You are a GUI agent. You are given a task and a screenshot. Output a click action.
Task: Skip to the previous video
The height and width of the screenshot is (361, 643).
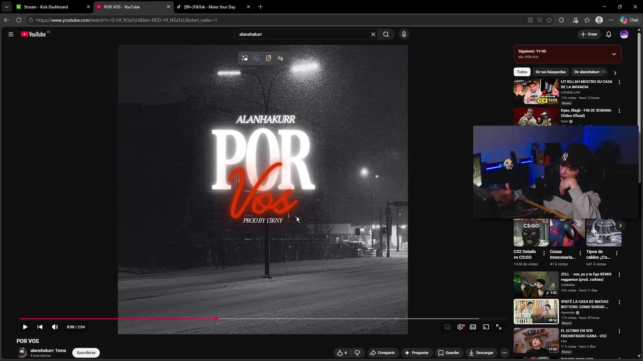pos(40,327)
